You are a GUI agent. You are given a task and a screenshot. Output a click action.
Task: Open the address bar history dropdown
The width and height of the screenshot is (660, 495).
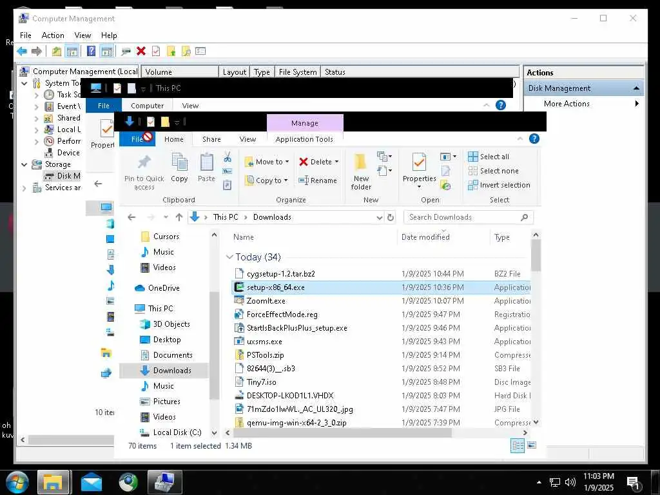pos(379,217)
